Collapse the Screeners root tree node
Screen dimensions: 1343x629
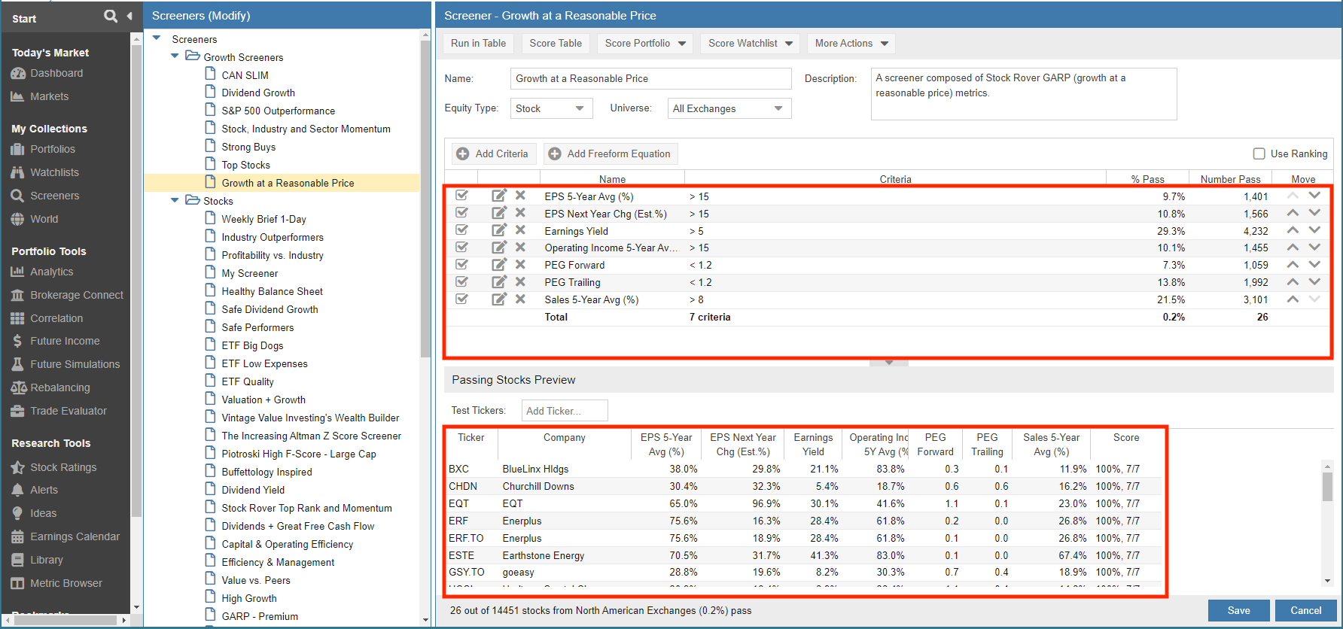[x=157, y=38]
